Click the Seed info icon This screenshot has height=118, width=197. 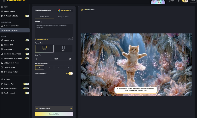(40, 55)
